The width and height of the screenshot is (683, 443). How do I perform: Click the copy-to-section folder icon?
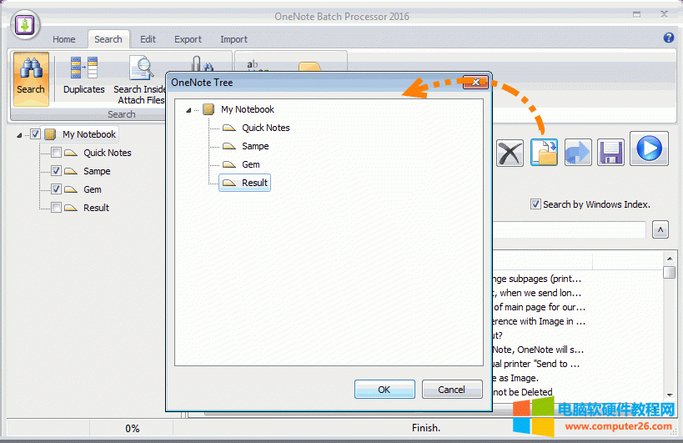click(x=545, y=152)
